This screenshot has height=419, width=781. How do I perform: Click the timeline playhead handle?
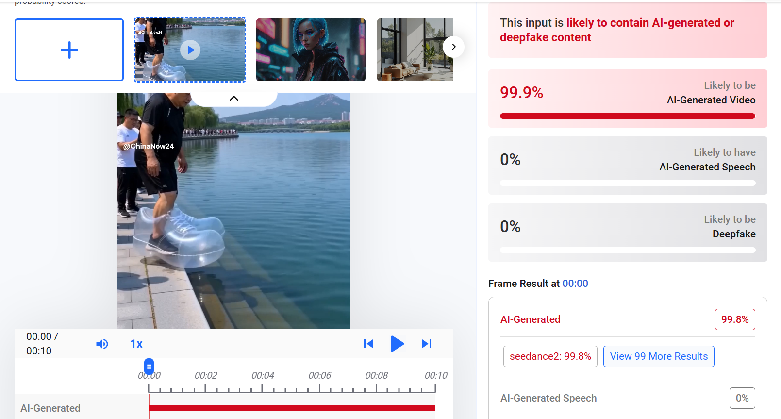149,367
